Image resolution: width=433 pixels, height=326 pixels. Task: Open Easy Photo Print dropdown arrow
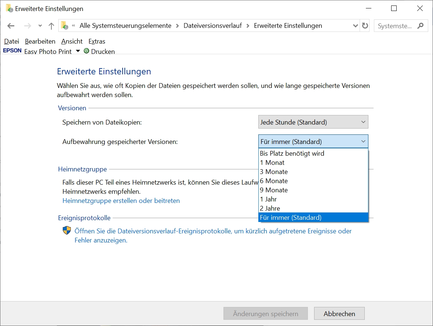(x=78, y=51)
